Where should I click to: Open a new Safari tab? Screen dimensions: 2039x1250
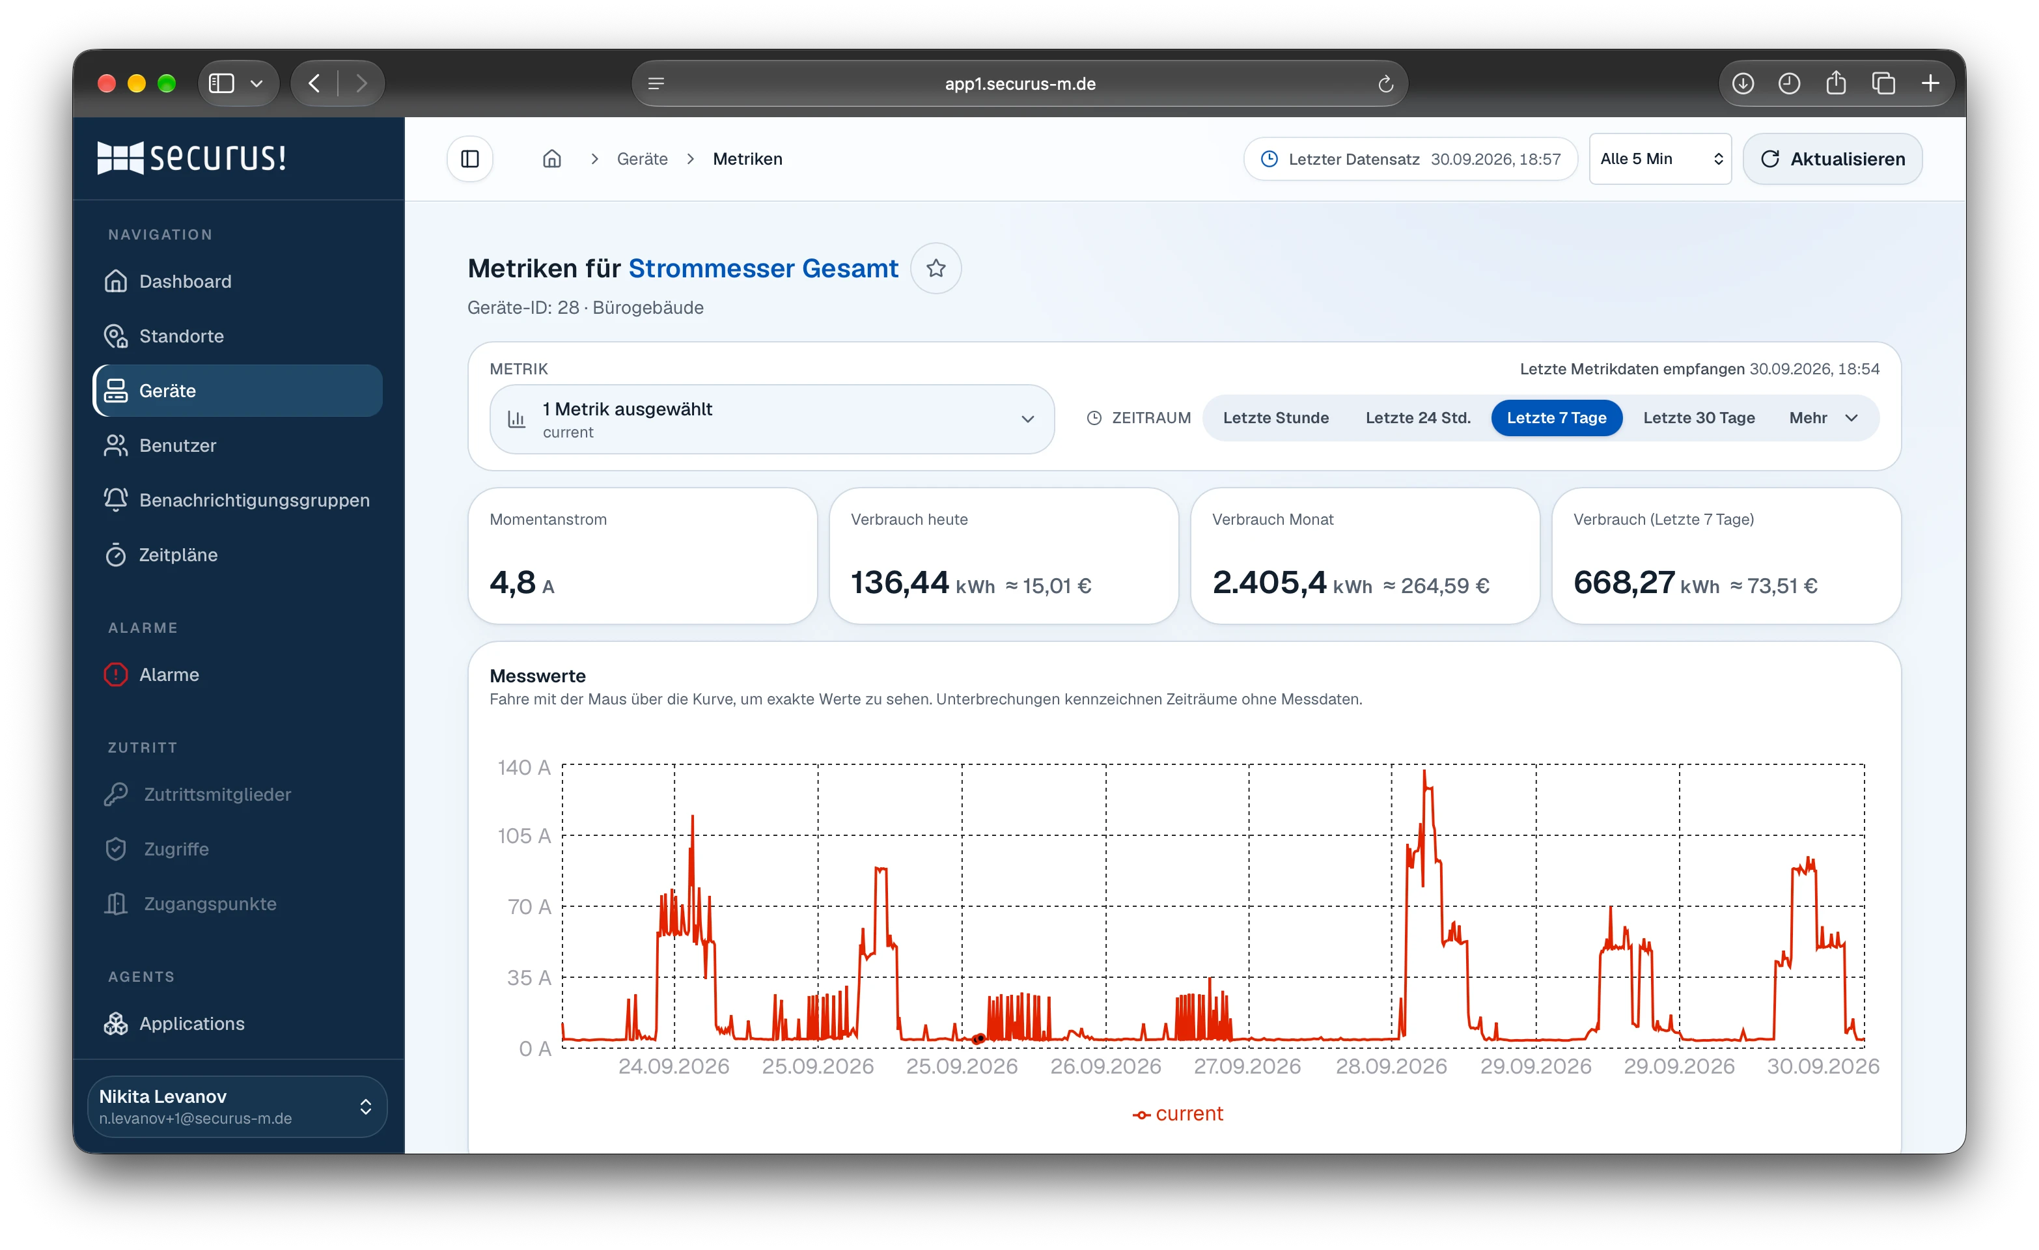coord(1930,83)
